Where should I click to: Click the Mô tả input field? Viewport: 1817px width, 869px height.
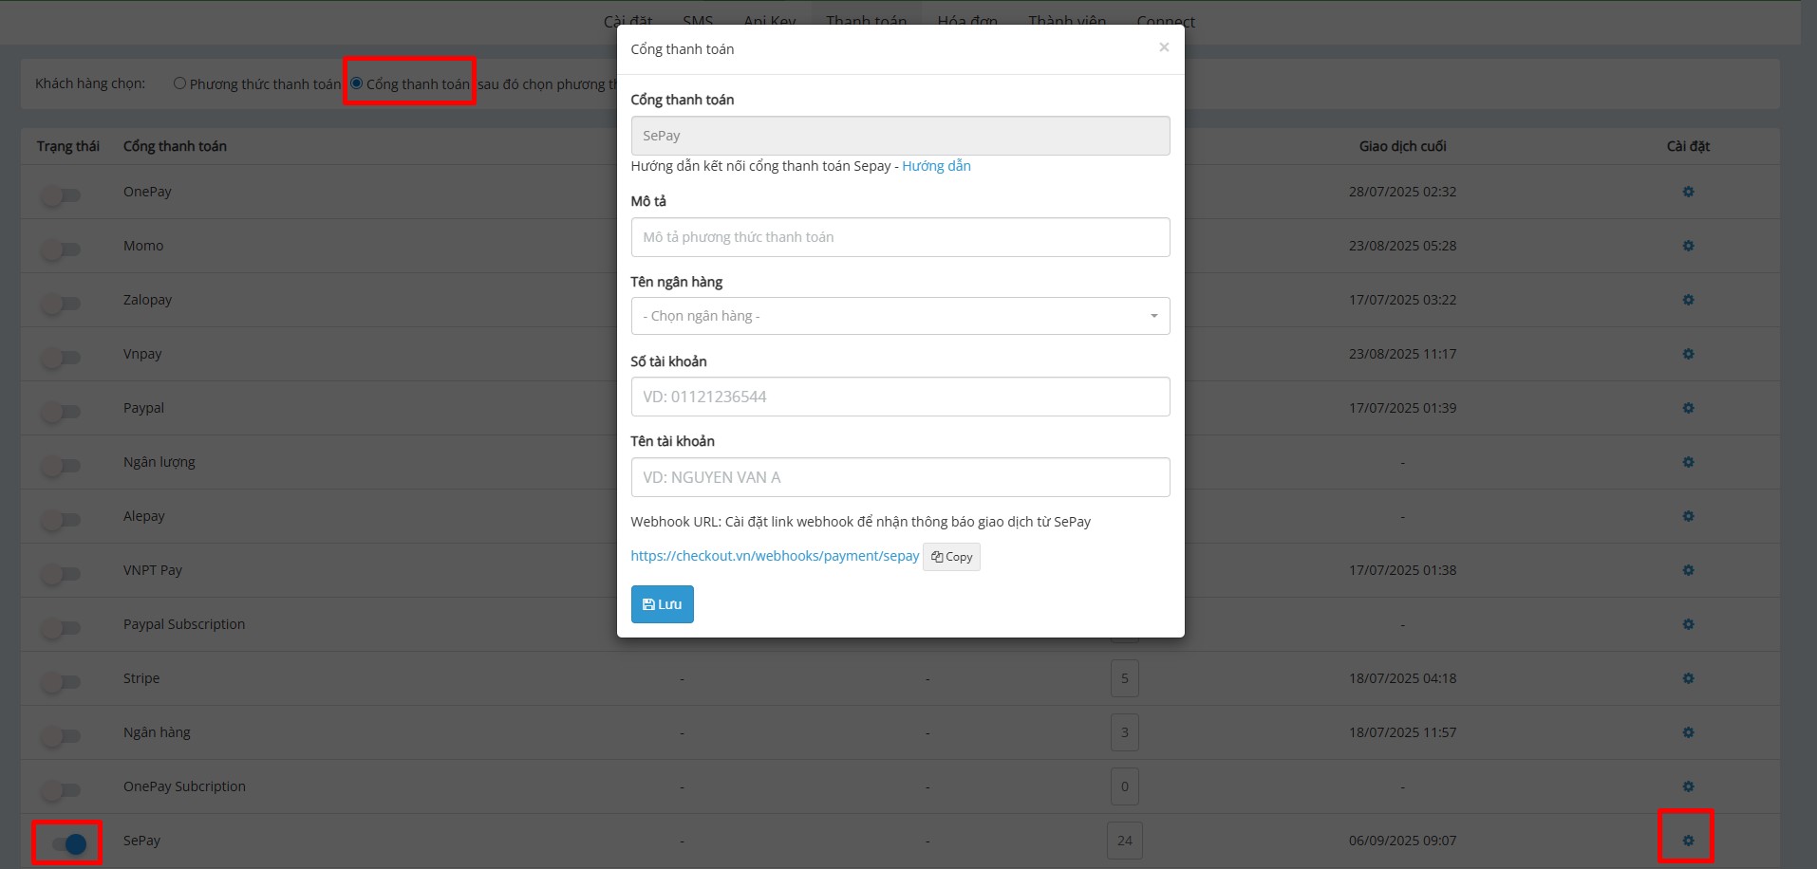click(900, 237)
